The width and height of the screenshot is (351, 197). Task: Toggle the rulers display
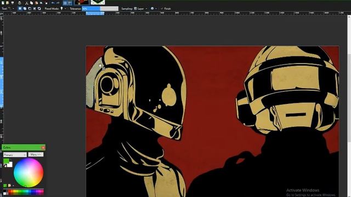pyautogui.click(x=70, y=3)
